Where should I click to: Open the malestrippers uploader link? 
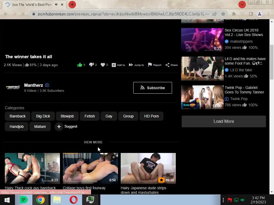click(241, 41)
